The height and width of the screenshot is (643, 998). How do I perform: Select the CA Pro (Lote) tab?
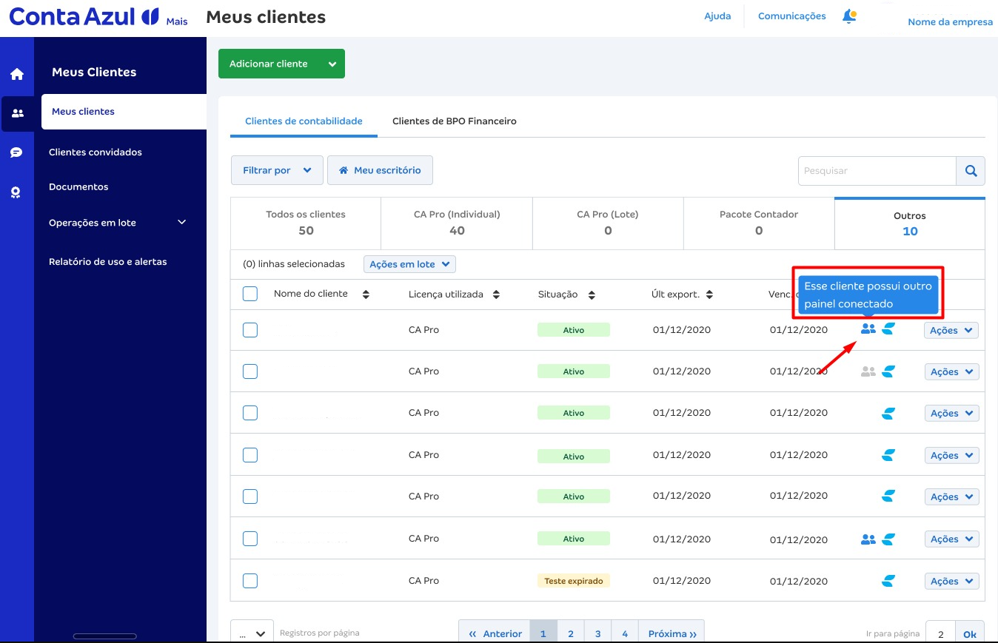tap(608, 223)
